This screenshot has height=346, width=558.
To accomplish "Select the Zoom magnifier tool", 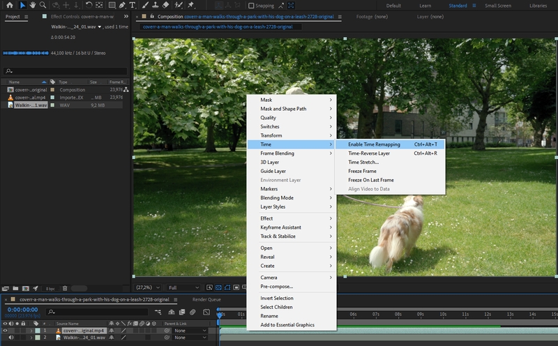I will (43, 5).
